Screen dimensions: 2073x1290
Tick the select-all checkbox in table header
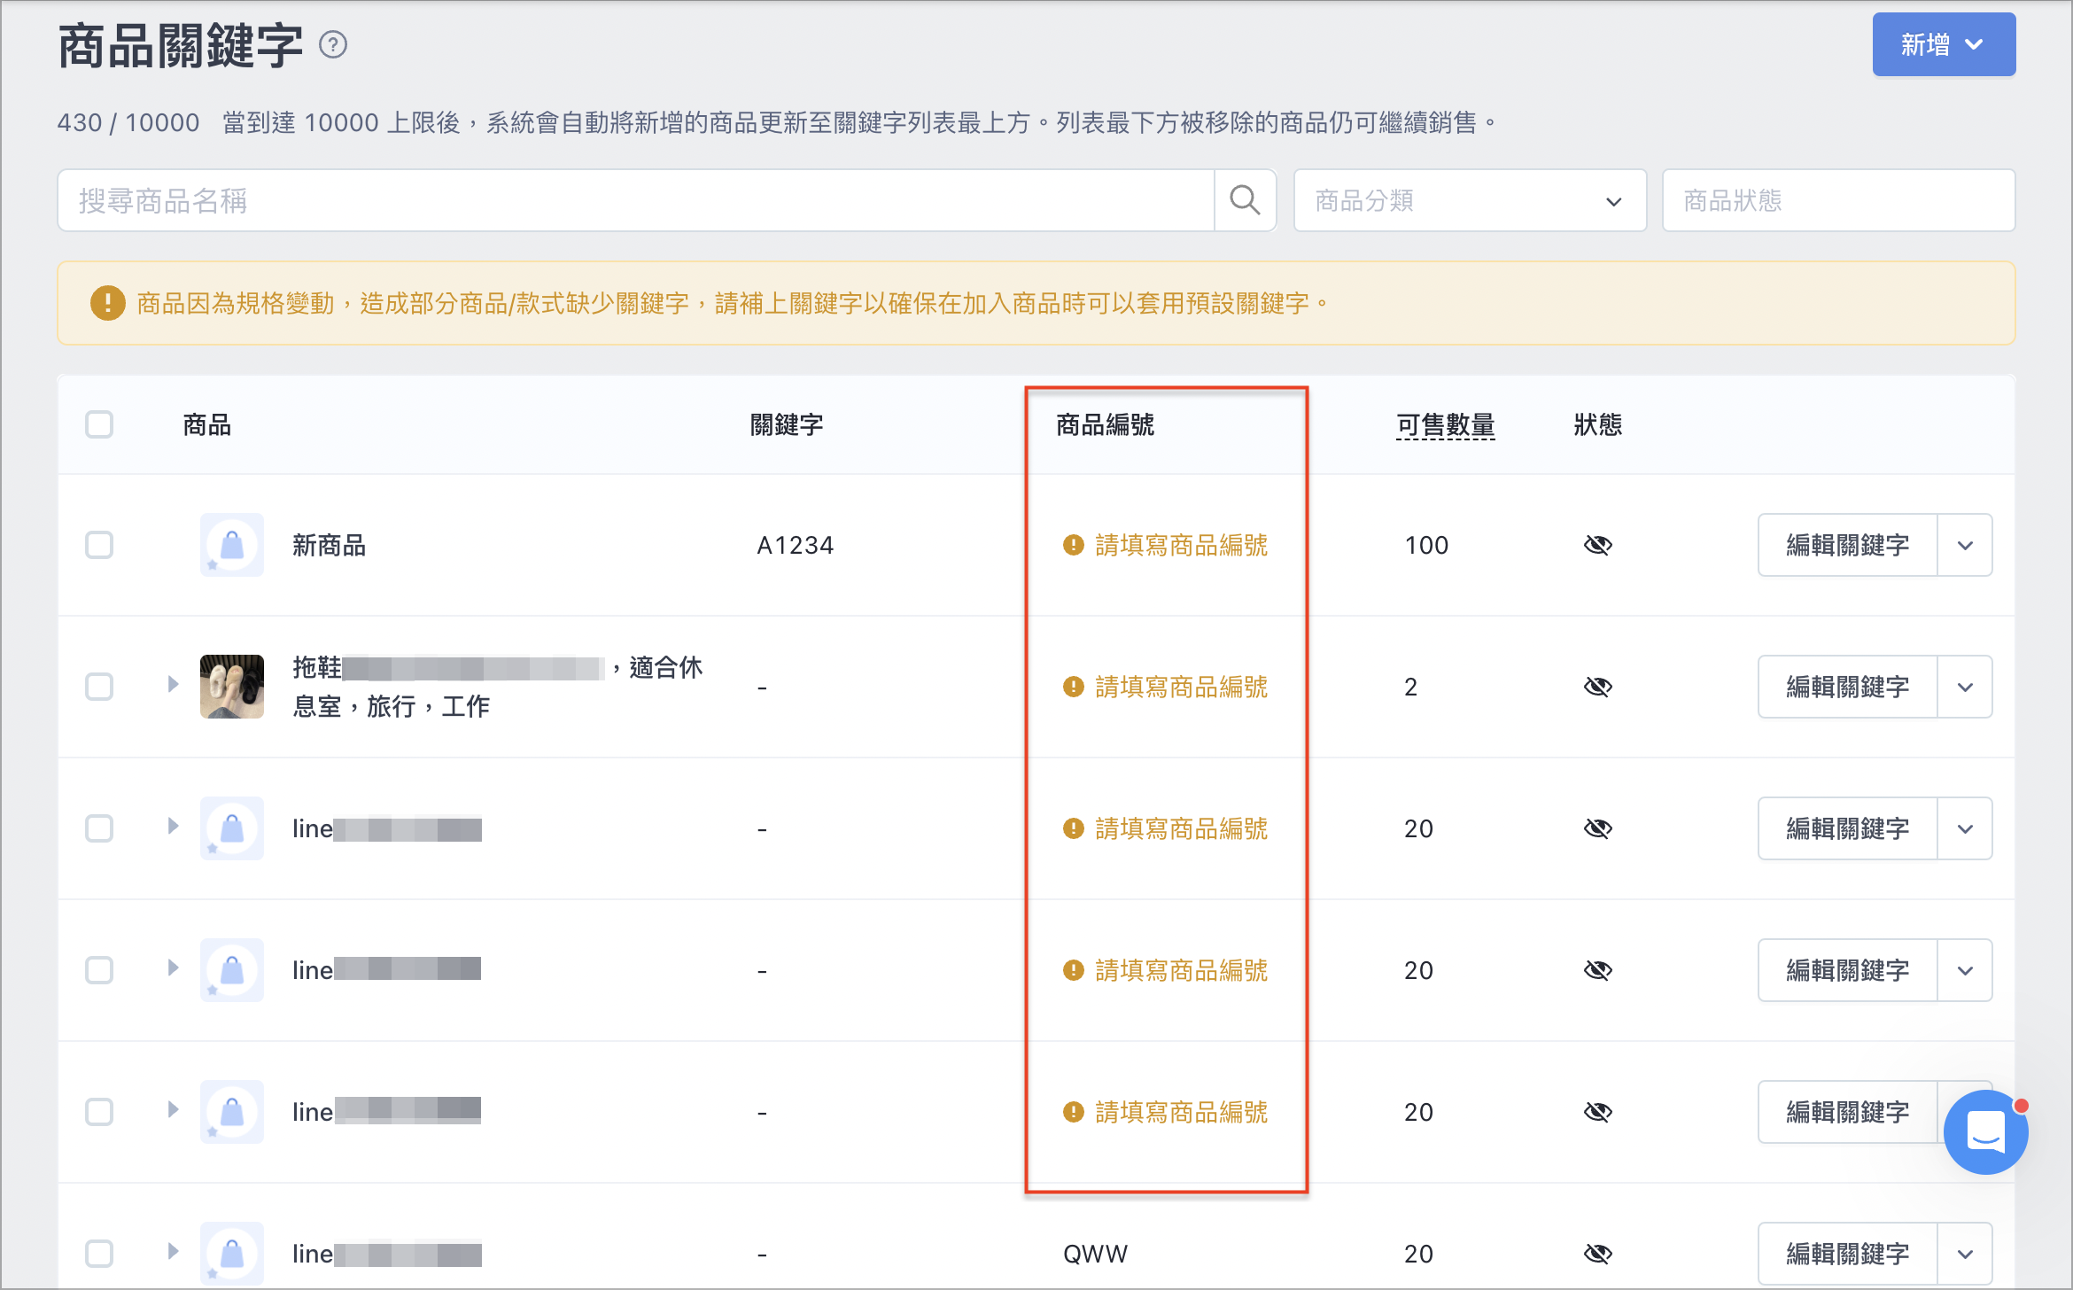(x=99, y=424)
